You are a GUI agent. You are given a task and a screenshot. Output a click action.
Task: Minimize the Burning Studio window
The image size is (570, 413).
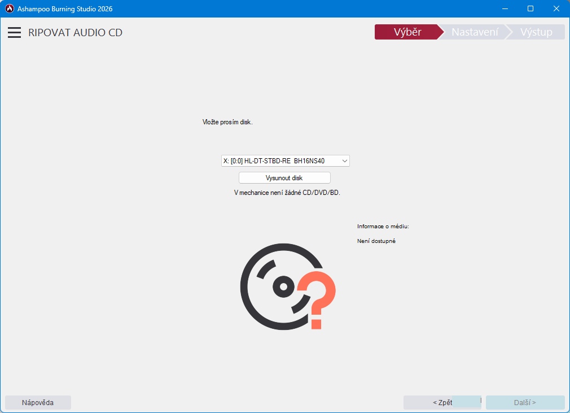pyautogui.click(x=504, y=8)
